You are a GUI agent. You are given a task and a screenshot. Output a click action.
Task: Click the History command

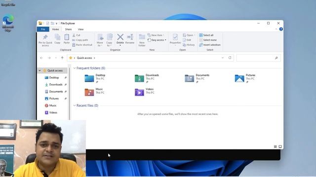(x=189, y=45)
